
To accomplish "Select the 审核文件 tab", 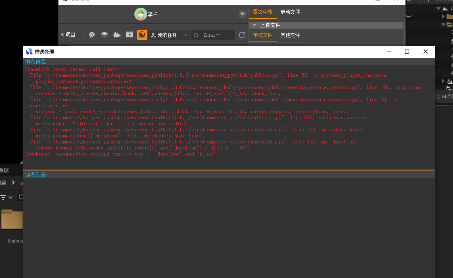I will [x=263, y=35].
